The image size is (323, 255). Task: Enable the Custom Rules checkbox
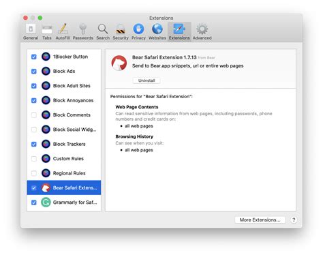click(34, 158)
